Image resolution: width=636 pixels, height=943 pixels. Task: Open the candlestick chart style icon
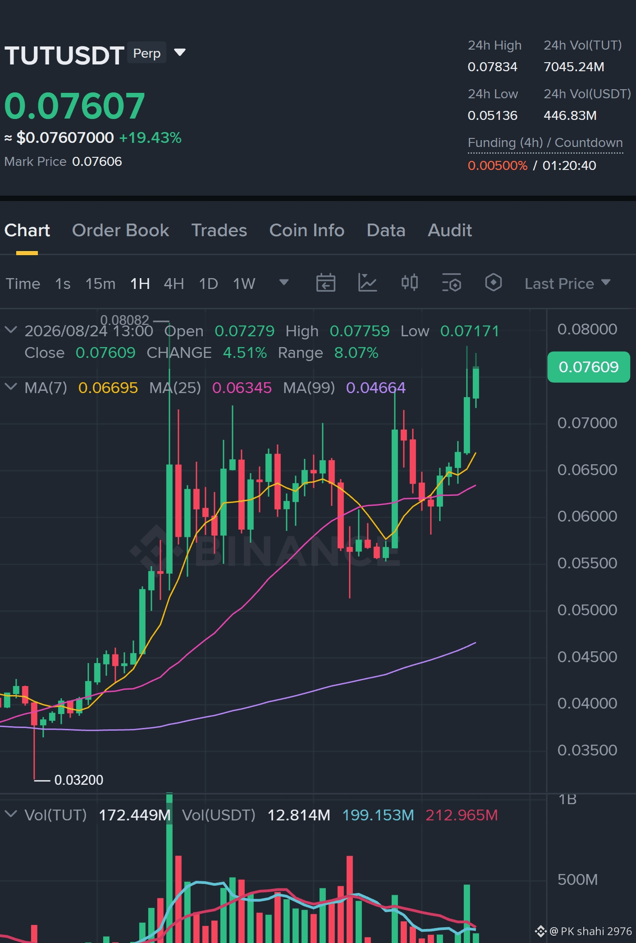point(409,283)
